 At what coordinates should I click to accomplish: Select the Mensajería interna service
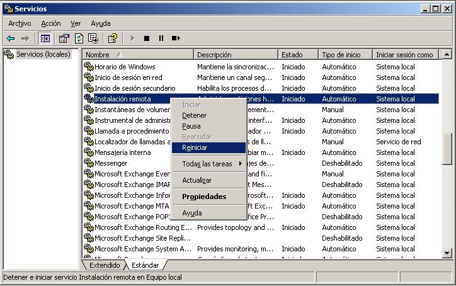coord(122,152)
